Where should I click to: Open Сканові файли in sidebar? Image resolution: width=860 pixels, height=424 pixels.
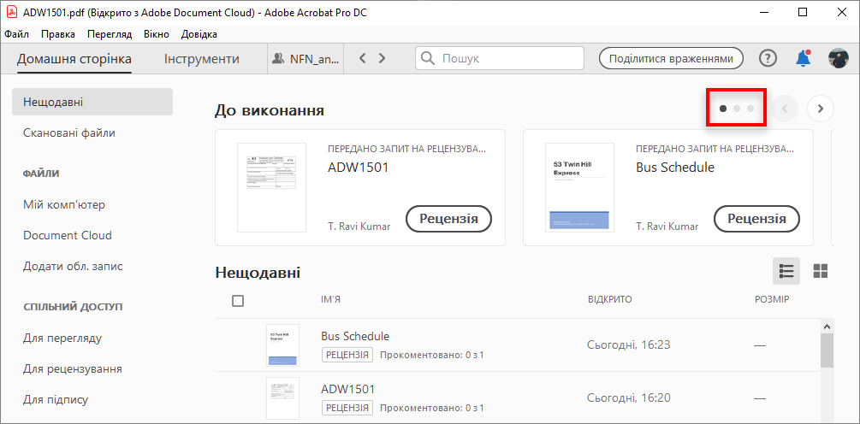tap(69, 132)
